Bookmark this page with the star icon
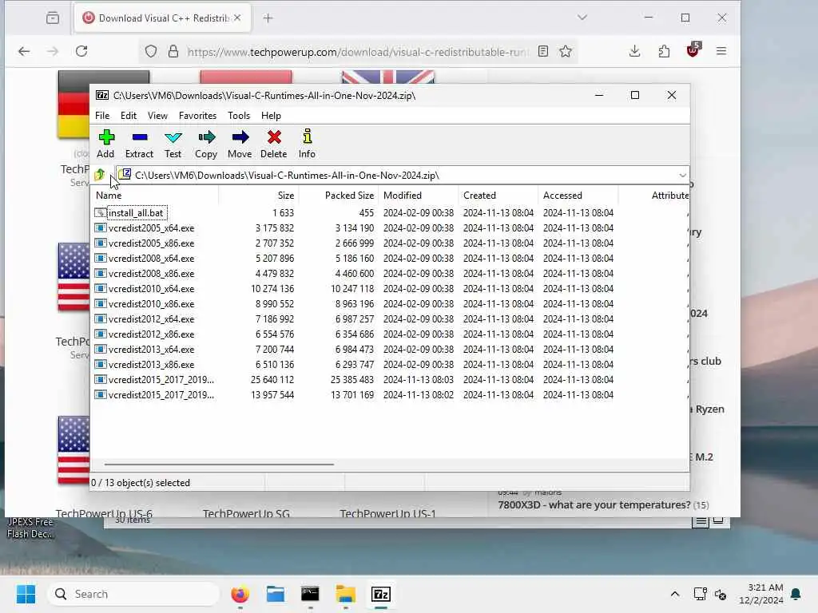Image resolution: width=818 pixels, height=613 pixels. 566,51
